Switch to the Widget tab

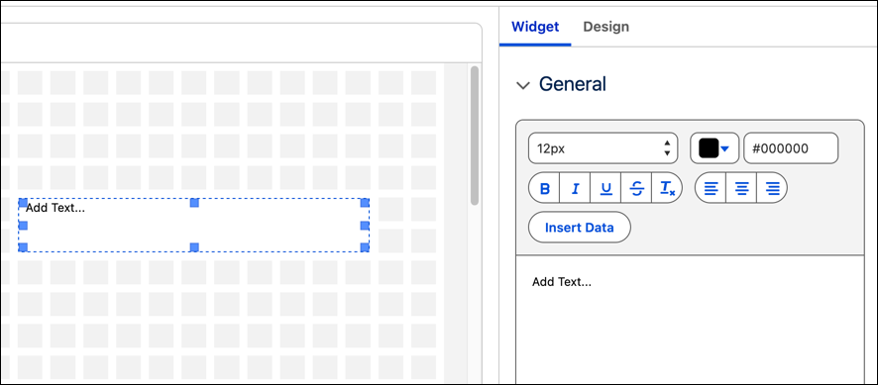pyautogui.click(x=535, y=27)
